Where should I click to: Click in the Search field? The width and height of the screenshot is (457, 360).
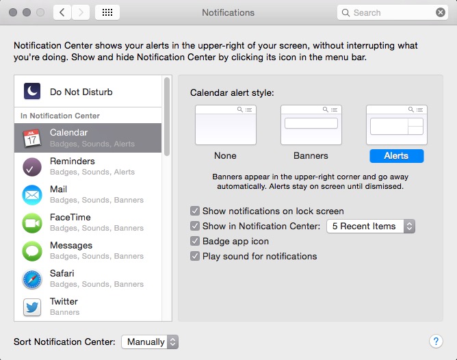point(393,12)
